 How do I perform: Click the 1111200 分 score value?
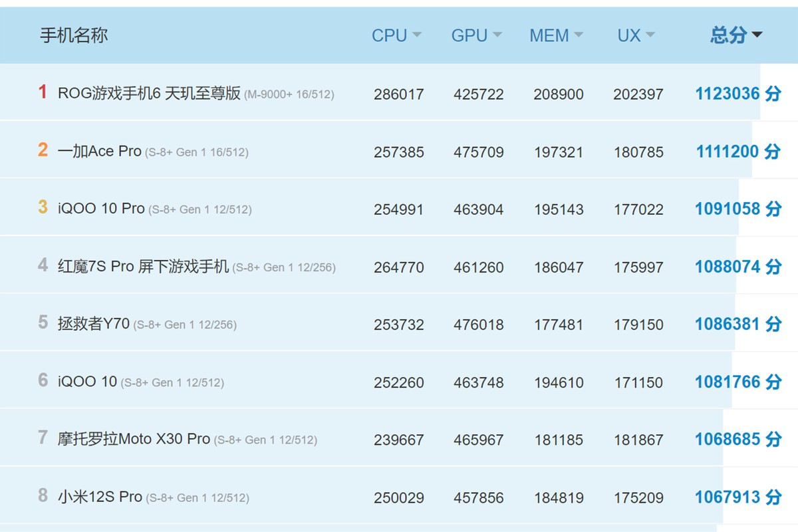pos(737,151)
